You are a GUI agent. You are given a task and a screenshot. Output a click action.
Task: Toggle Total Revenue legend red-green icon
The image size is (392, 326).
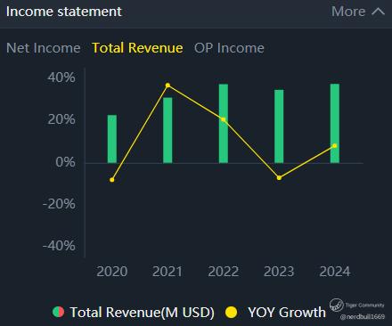(58, 312)
